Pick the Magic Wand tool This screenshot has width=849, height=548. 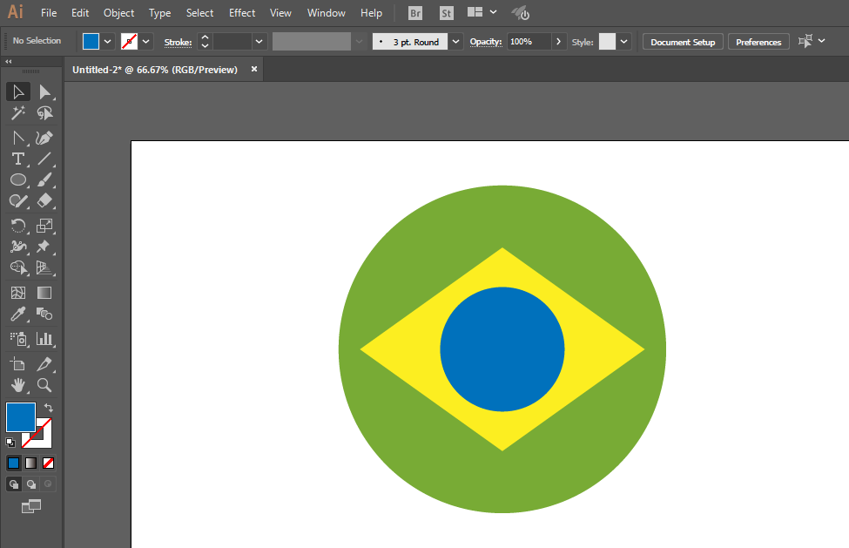pos(18,112)
